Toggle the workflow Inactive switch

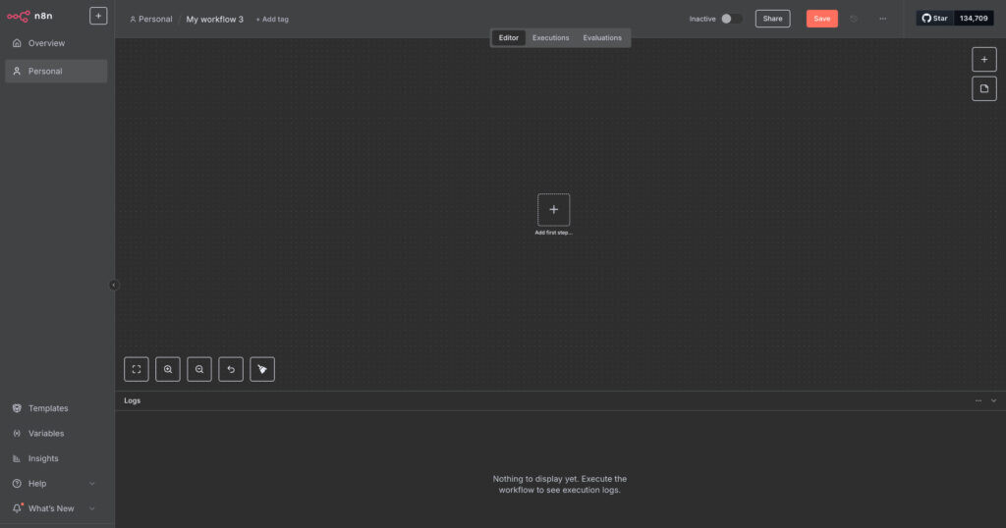[730, 19]
